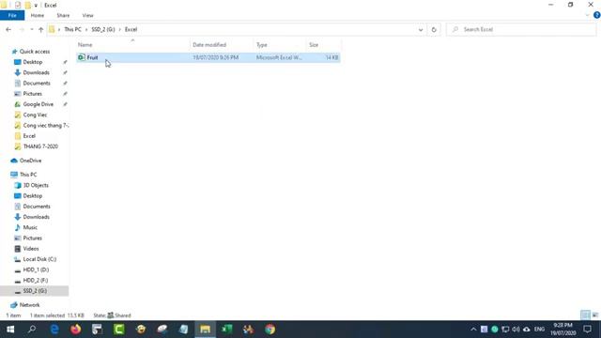The height and width of the screenshot is (338, 601).
Task: Select the Fruit Excel file
Action: click(x=208, y=57)
